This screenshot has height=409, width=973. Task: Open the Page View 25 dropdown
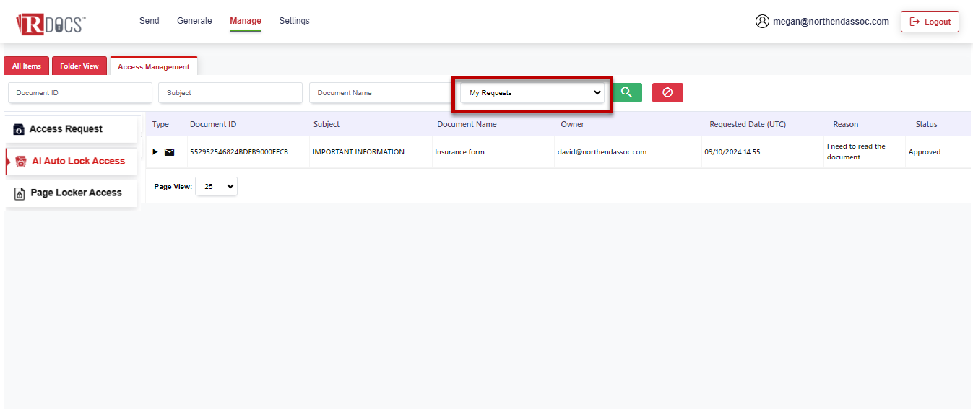216,186
